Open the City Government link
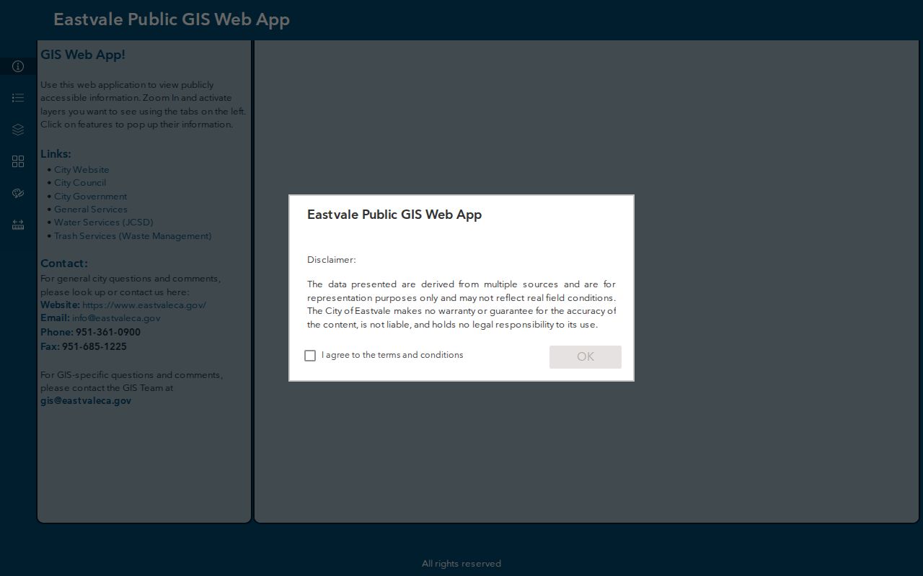The width and height of the screenshot is (923, 576). click(x=90, y=197)
